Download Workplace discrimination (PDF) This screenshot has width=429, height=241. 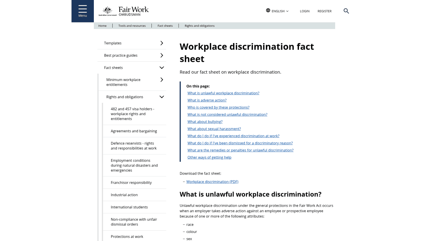click(212, 182)
